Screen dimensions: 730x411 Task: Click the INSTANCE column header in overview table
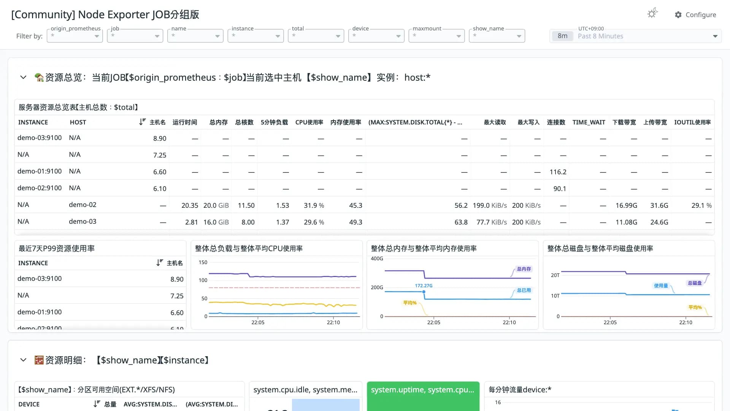(33, 122)
